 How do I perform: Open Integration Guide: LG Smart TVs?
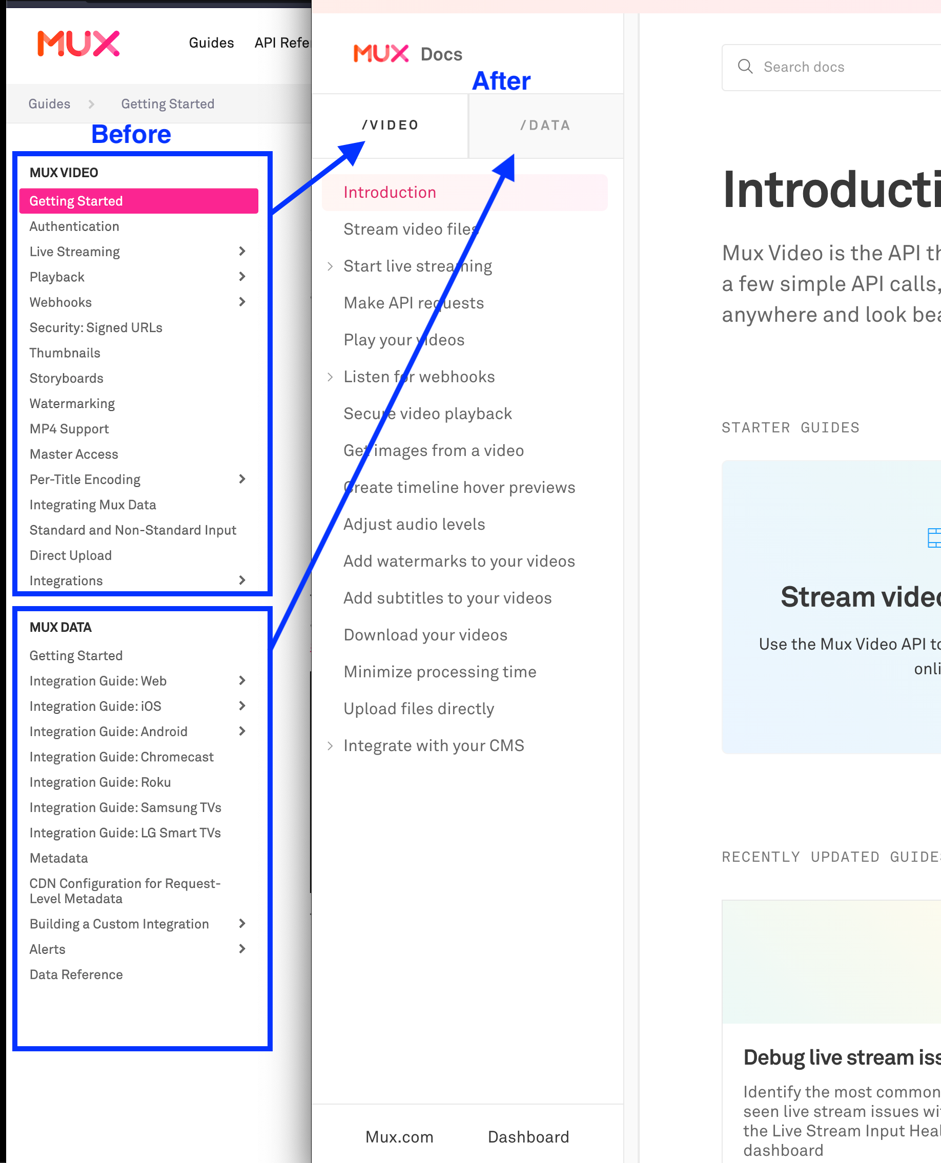tap(125, 833)
